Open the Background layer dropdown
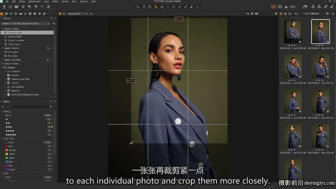This screenshot has height=189, width=336. coord(78,14)
